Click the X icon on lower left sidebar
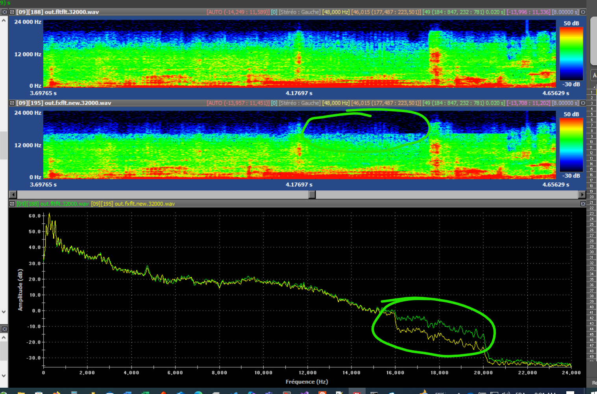Image resolution: width=597 pixels, height=394 pixels. [x=4, y=329]
